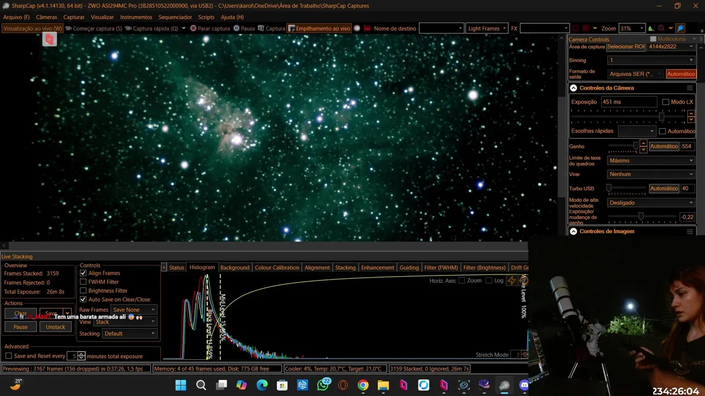This screenshot has height=396, width=705.
Task: Open the Sequenciador menu
Action: (x=175, y=17)
